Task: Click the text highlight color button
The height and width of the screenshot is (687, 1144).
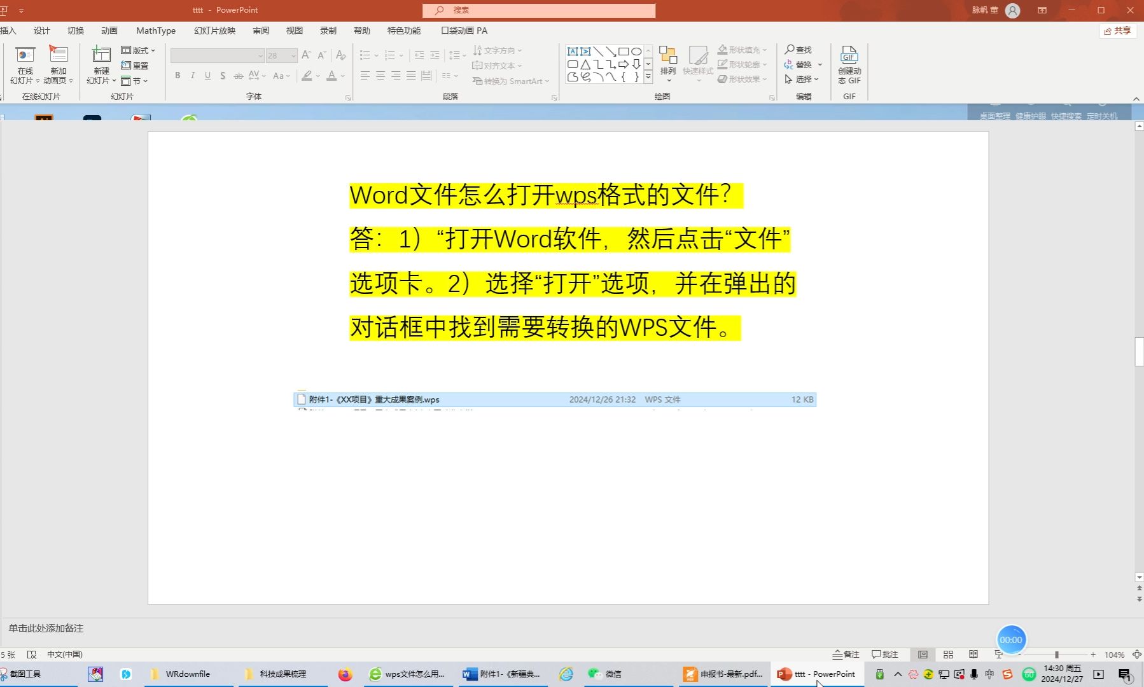Action: pyautogui.click(x=307, y=76)
